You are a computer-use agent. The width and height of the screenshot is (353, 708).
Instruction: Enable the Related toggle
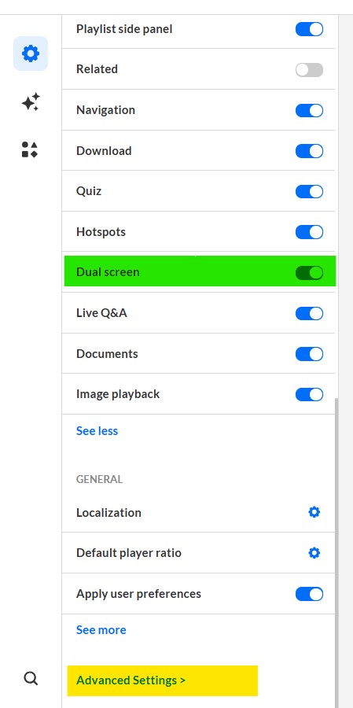(x=309, y=70)
